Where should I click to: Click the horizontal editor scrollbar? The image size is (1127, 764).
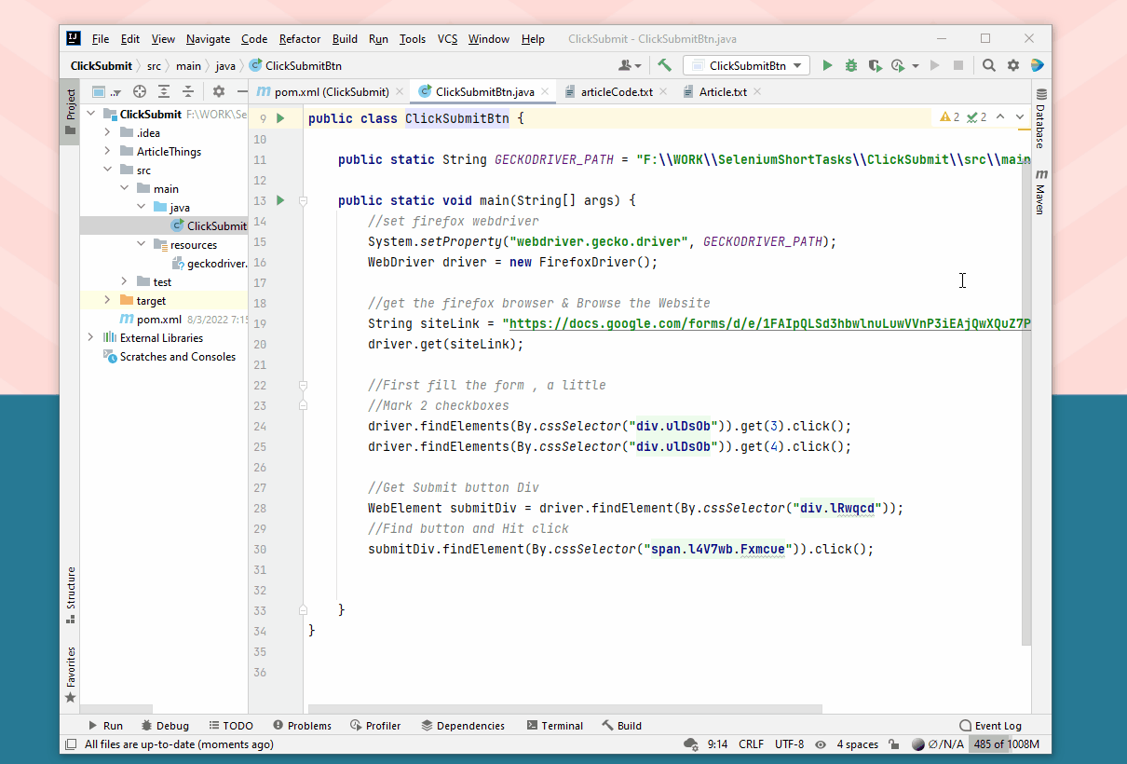(x=564, y=709)
